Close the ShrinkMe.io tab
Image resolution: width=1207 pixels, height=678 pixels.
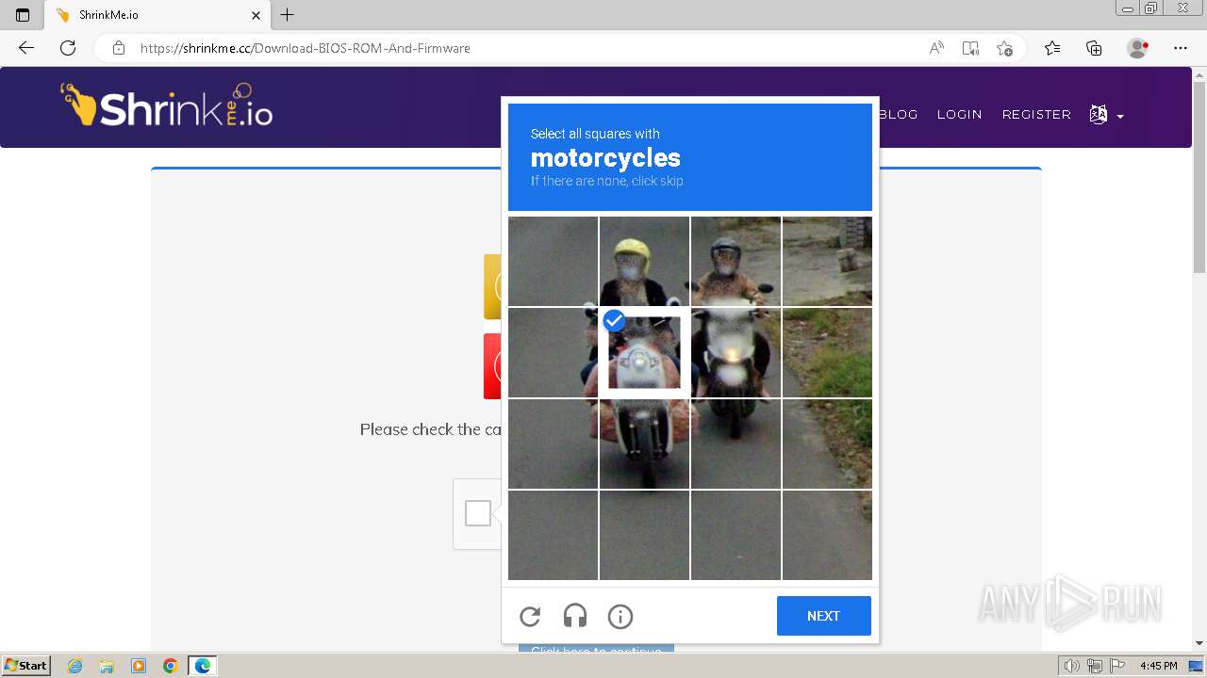point(256,15)
